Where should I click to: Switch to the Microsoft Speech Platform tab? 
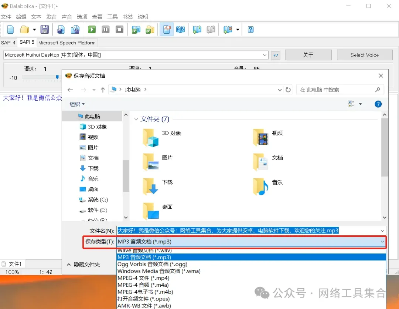click(x=67, y=43)
